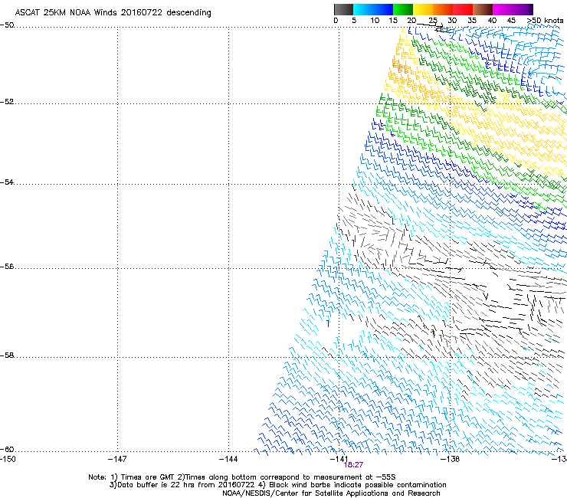Click the yellow 20-25 knots color band
Viewport: 567px width, 498px height.
click(423, 9)
